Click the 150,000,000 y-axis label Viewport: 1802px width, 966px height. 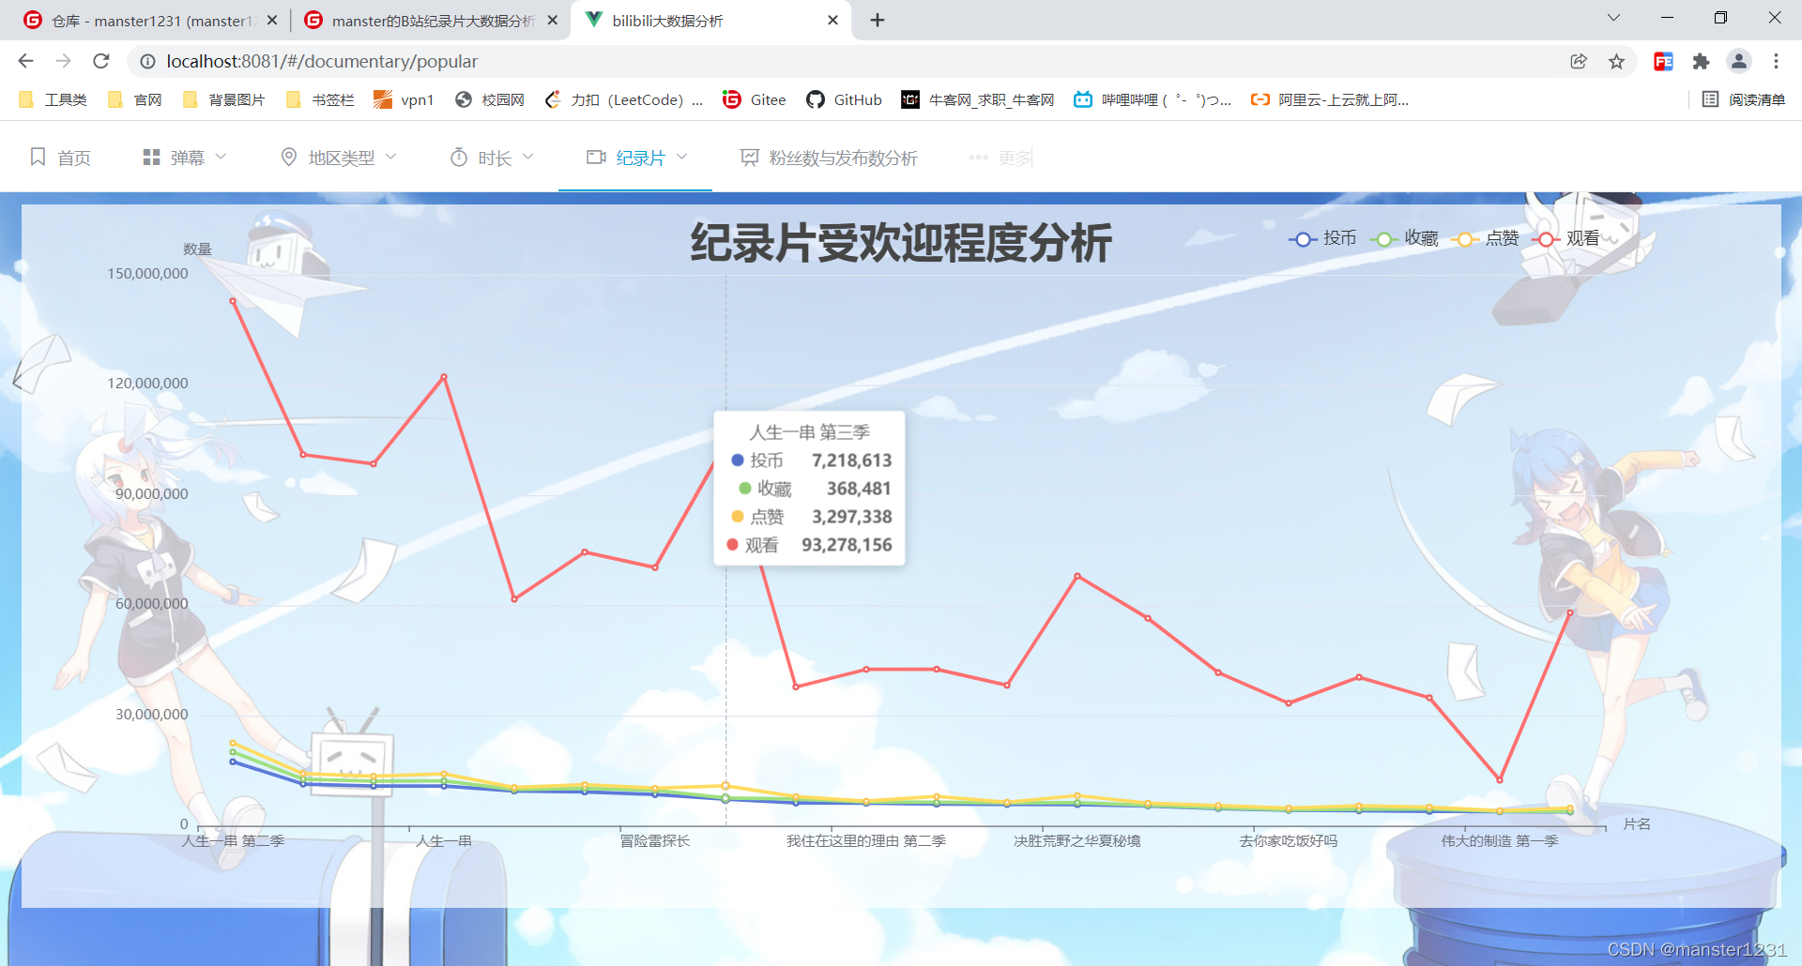147,274
